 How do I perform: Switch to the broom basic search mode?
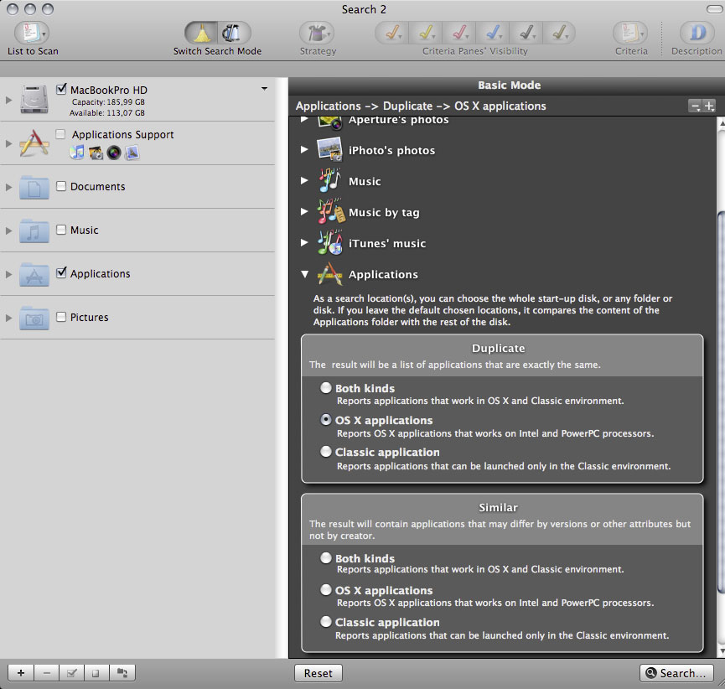[201, 33]
